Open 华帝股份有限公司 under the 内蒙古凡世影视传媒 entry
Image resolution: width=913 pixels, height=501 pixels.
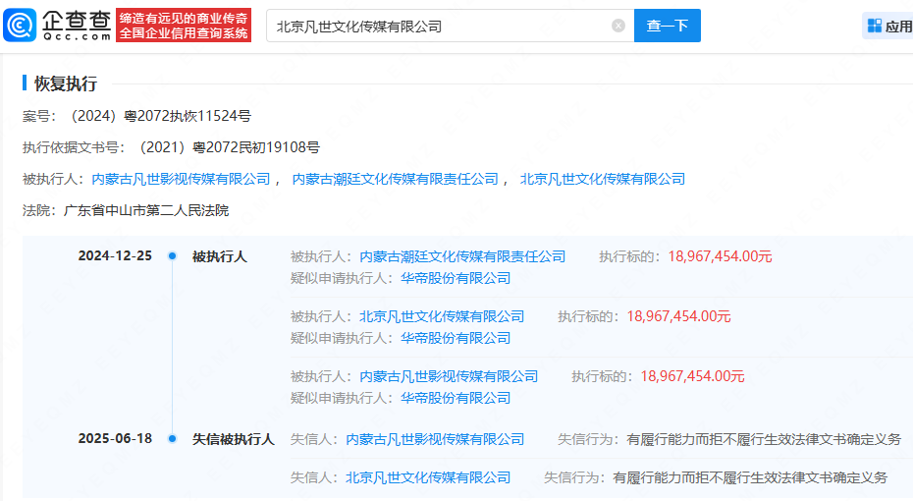456,399
